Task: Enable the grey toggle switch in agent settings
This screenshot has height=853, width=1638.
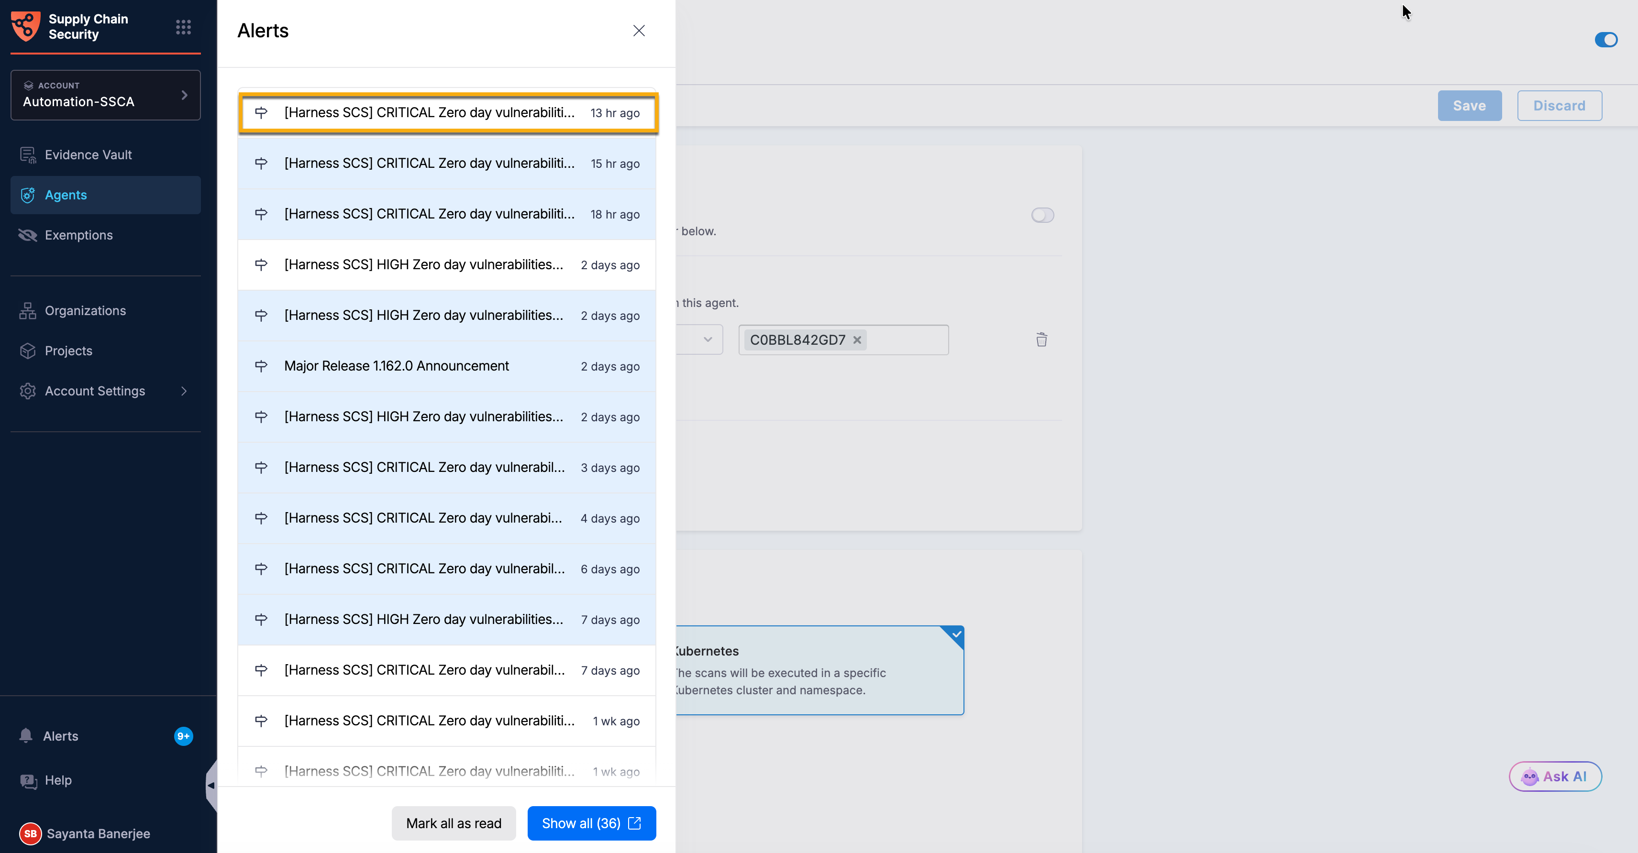Action: [1042, 215]
